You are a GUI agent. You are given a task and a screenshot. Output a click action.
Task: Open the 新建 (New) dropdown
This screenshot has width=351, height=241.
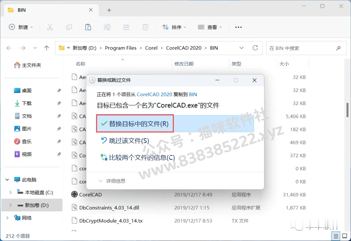click(21, 27)
